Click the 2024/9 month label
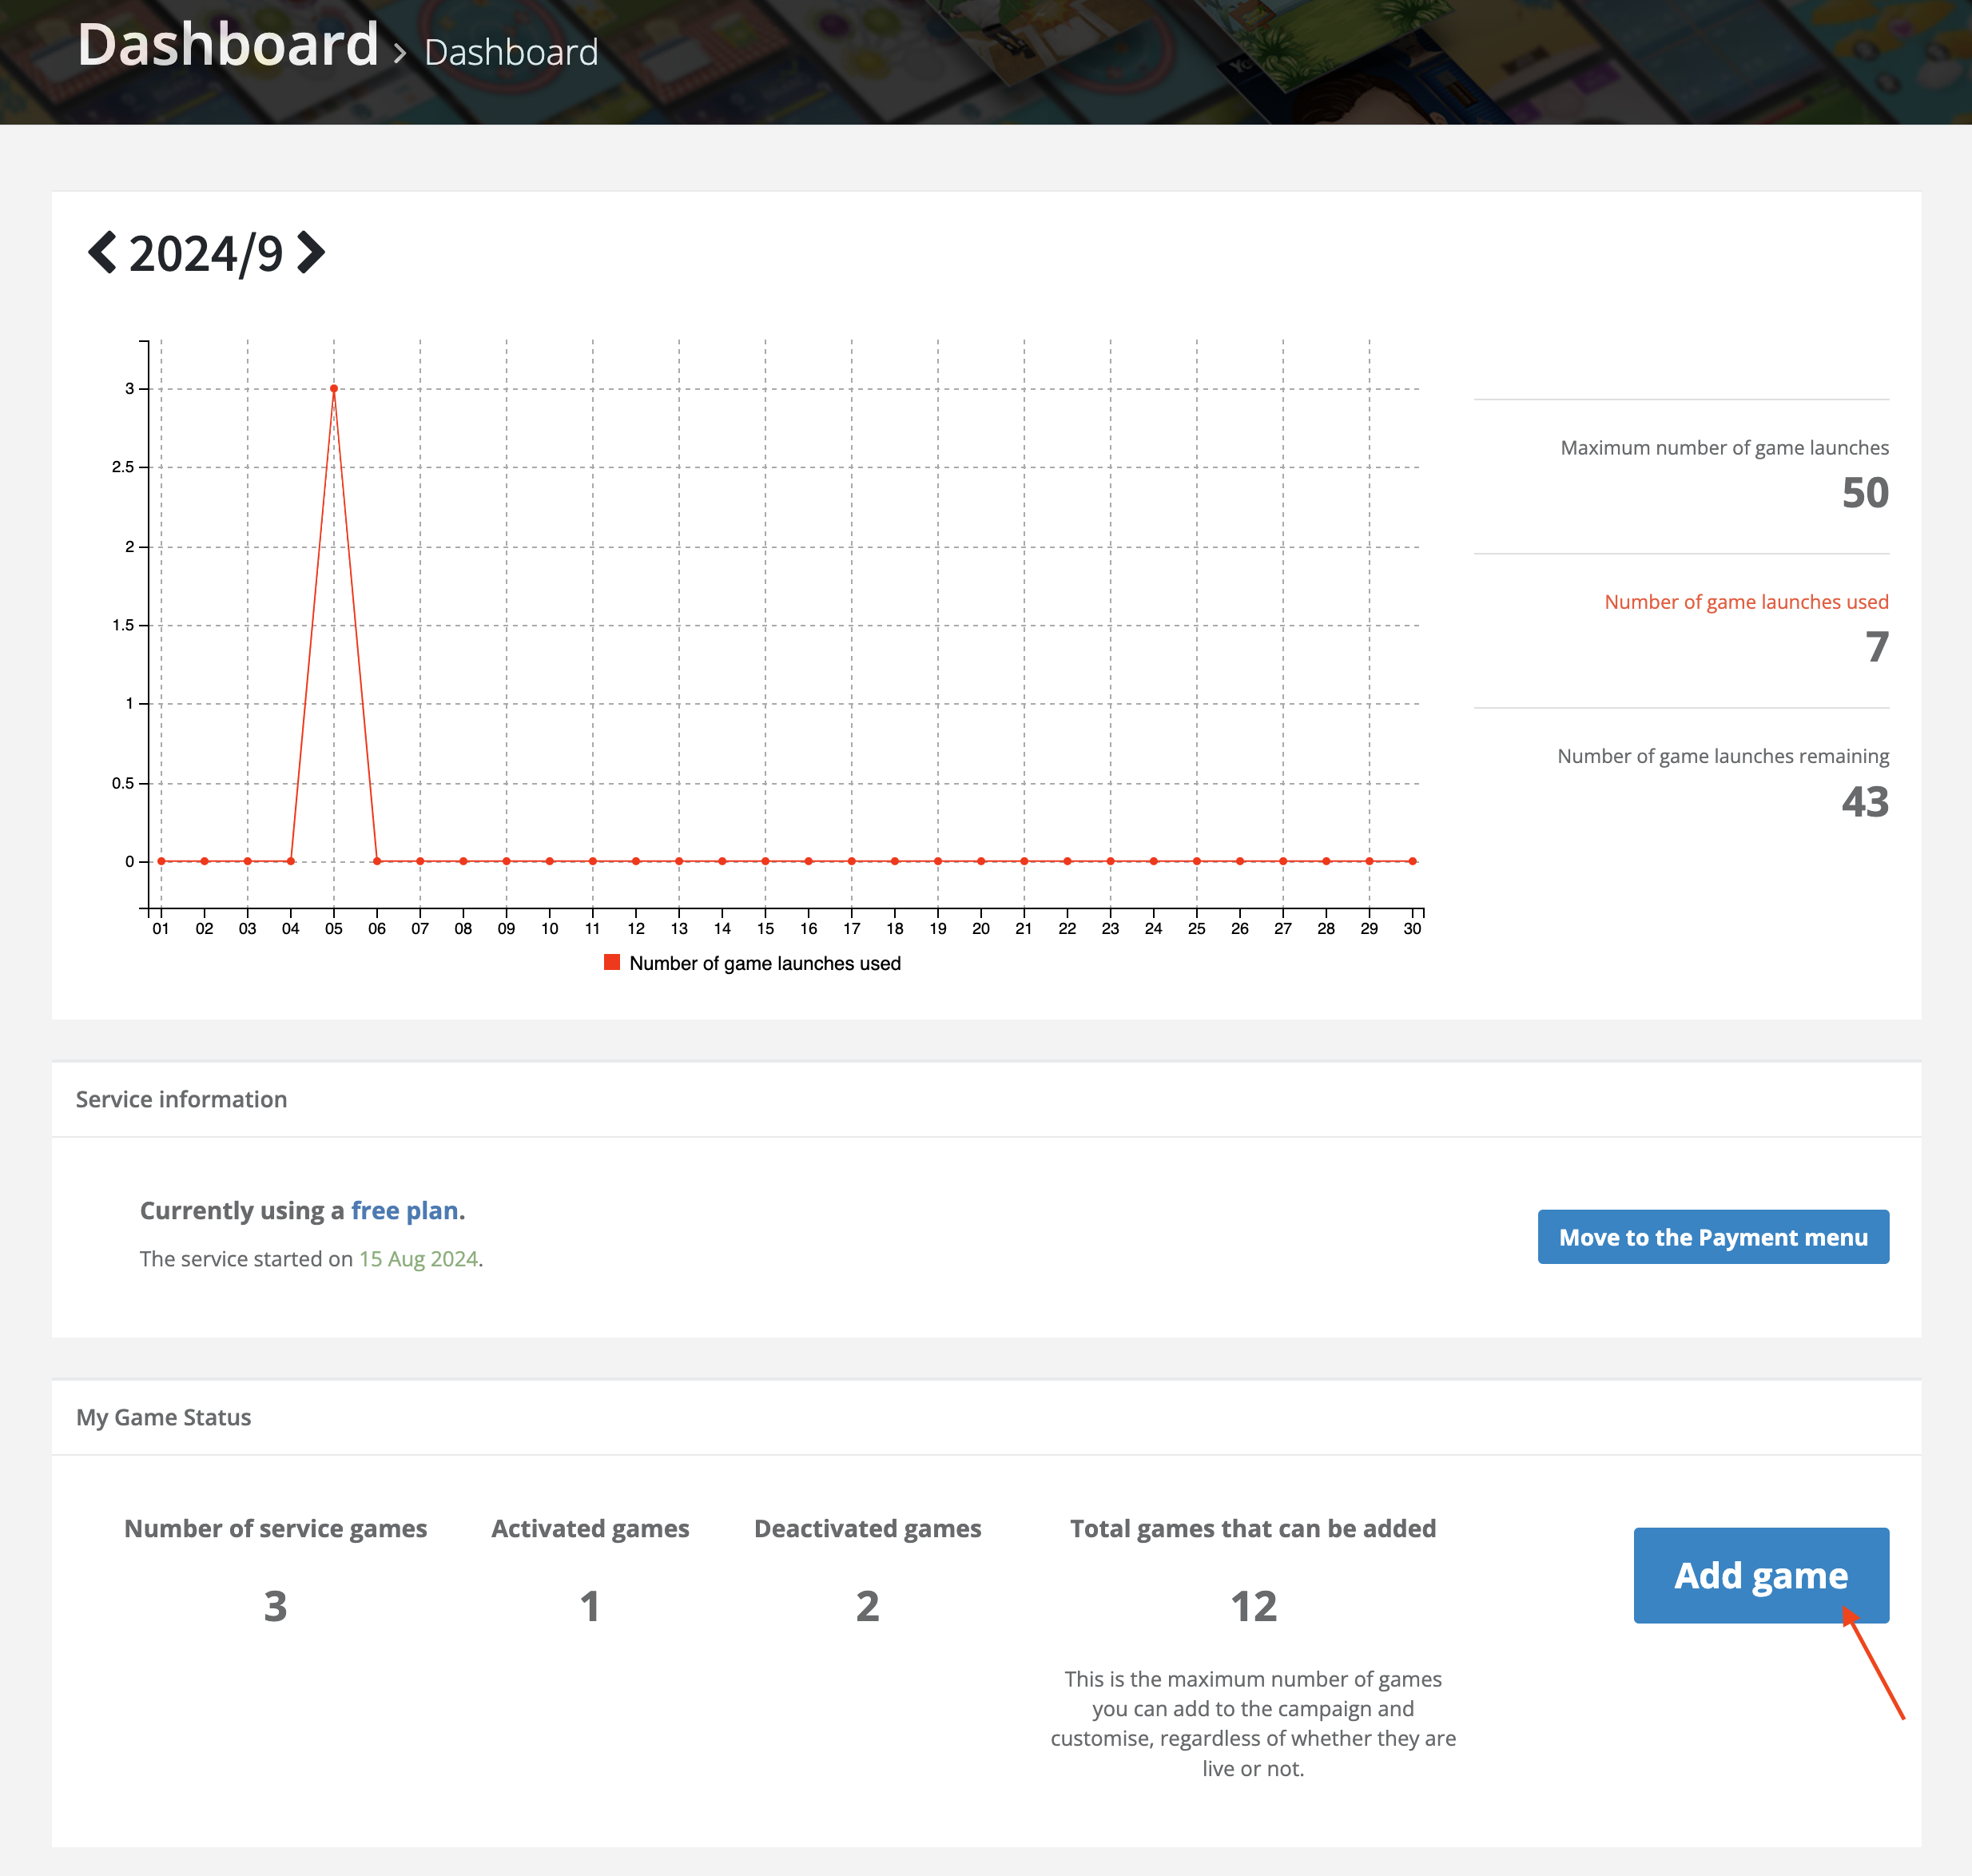 tap(206, 254)
